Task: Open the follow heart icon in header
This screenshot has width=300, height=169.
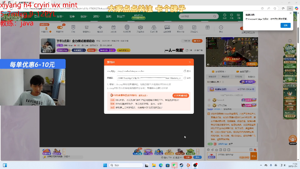Action: 231,16
